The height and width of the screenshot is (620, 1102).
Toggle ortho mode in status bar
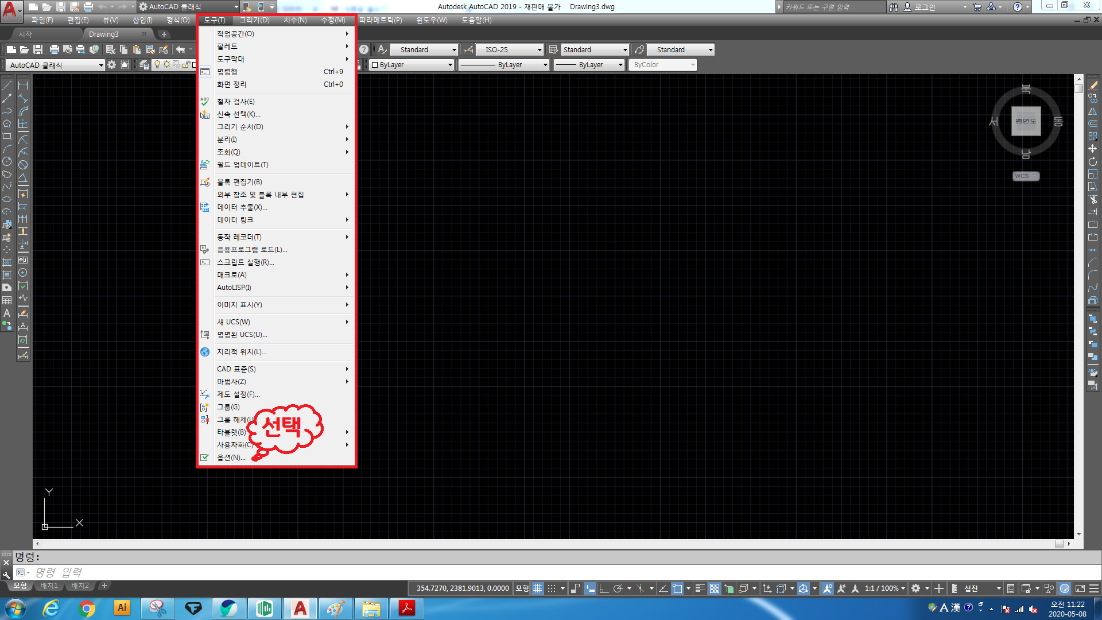coord(604,588)
